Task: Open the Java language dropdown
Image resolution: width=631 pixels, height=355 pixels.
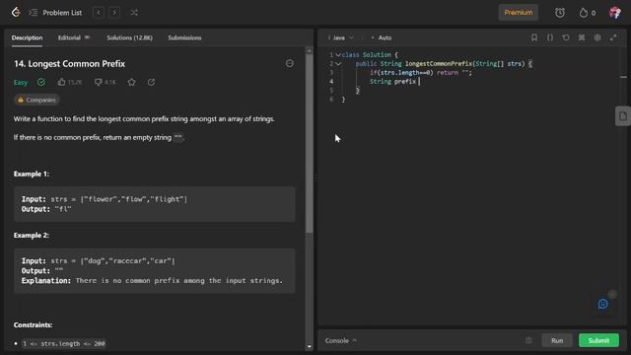Action: pyautogui.click(x=341, y=37)
